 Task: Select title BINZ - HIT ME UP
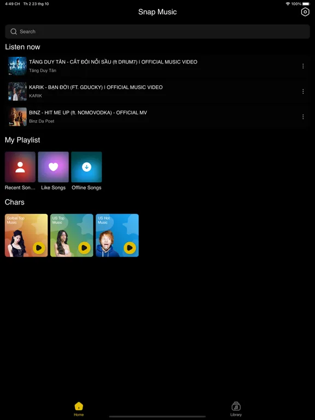pos(88,113)
